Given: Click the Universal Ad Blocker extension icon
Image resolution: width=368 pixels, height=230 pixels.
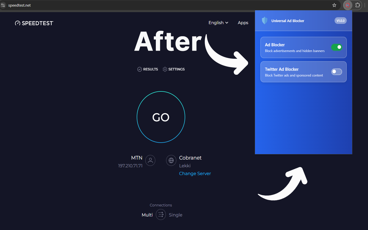Looking at the screenshot, I should pyautogui.click(x=348, y=5).
